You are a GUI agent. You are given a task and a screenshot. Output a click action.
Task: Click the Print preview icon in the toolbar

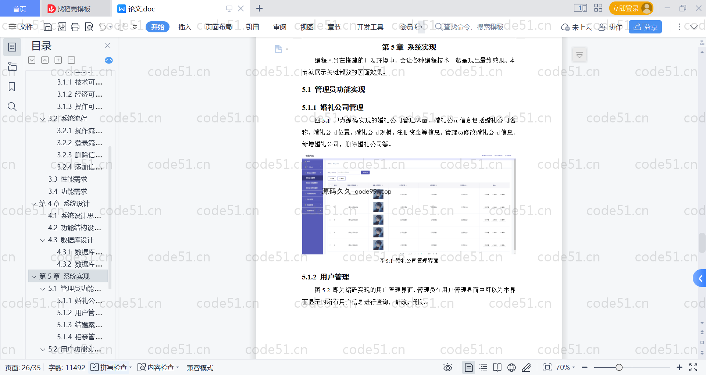tap(89, 27)
